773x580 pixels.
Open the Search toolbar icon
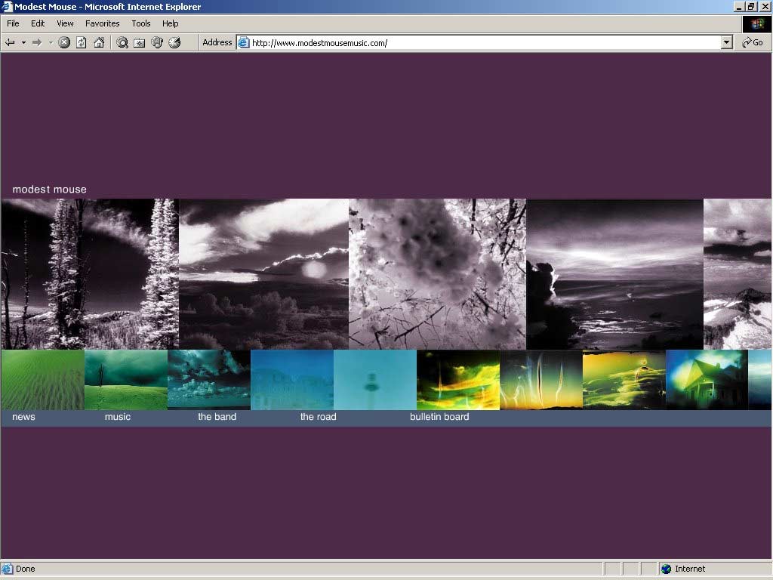click(122, 43)
